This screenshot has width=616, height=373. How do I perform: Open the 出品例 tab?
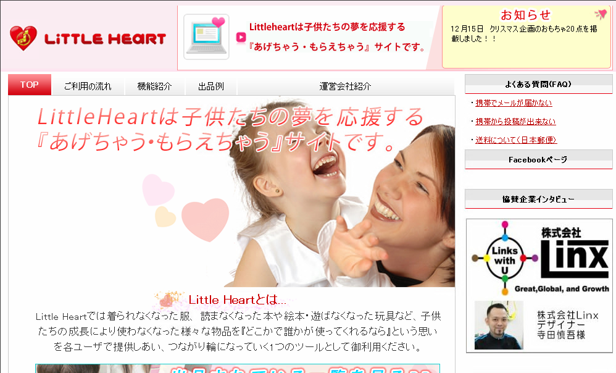point(211,86)
